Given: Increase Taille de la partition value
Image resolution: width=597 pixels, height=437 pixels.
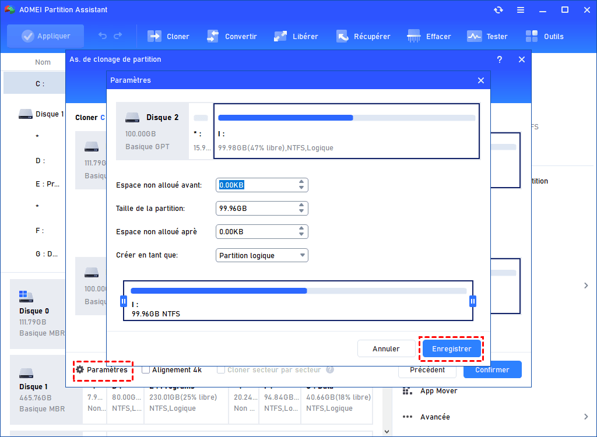Looking at the screenshot, I should [301, 205].
